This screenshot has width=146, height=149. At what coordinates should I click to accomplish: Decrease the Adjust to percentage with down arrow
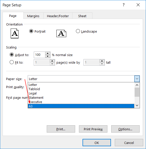point(47,56)
